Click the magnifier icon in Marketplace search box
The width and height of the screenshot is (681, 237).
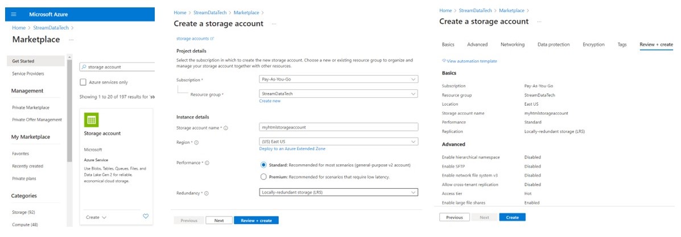click(x=84, y=67)
